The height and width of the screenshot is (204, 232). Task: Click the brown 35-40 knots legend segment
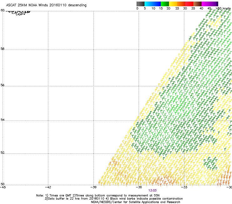198,4
